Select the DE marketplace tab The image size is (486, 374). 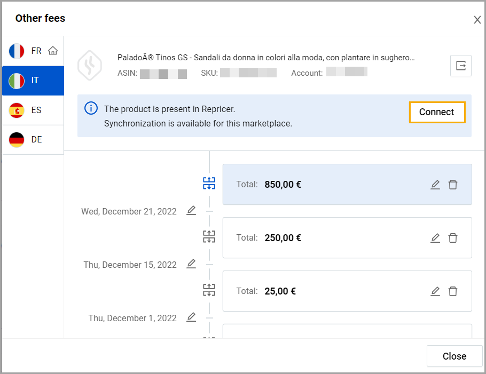tap(33, 140)
